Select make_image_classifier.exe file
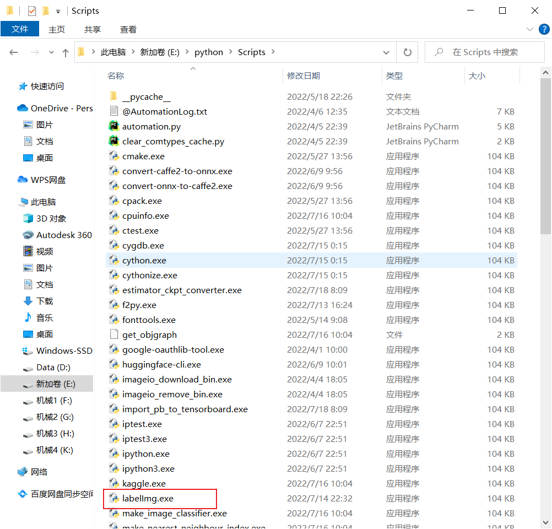This screenshot has width=552, height=529. coord(174,514)
